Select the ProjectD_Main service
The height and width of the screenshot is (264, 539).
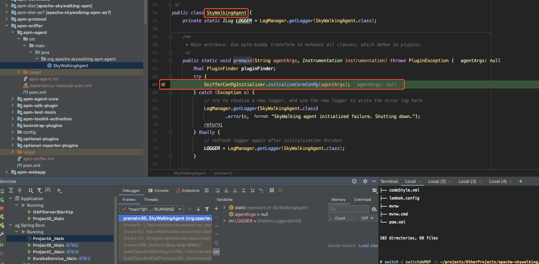tap(49, 218)
